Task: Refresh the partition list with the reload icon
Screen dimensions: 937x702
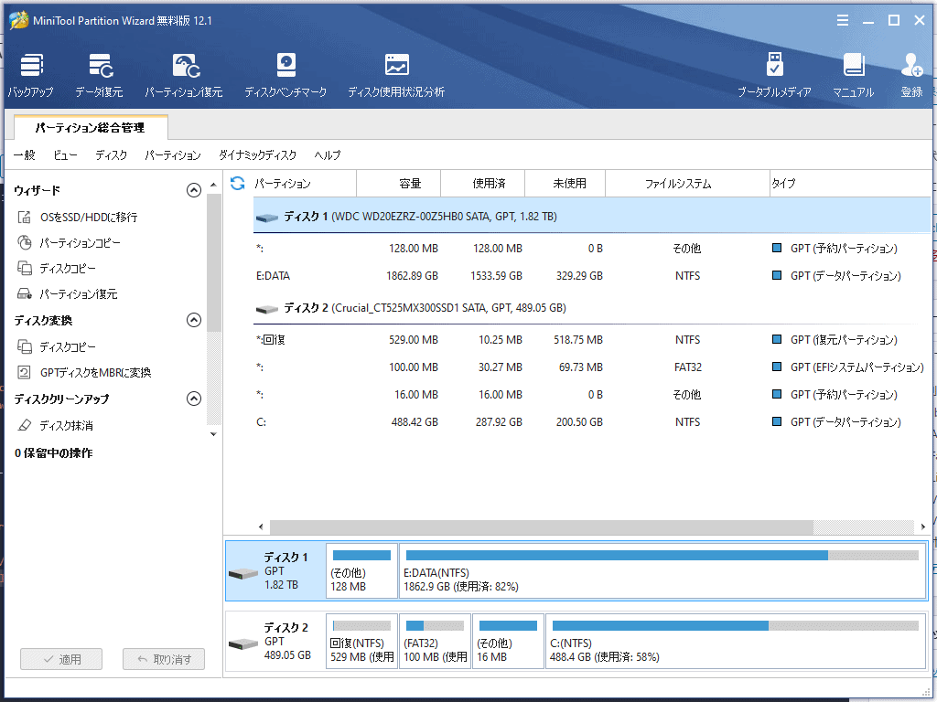Action: (237, 183)
